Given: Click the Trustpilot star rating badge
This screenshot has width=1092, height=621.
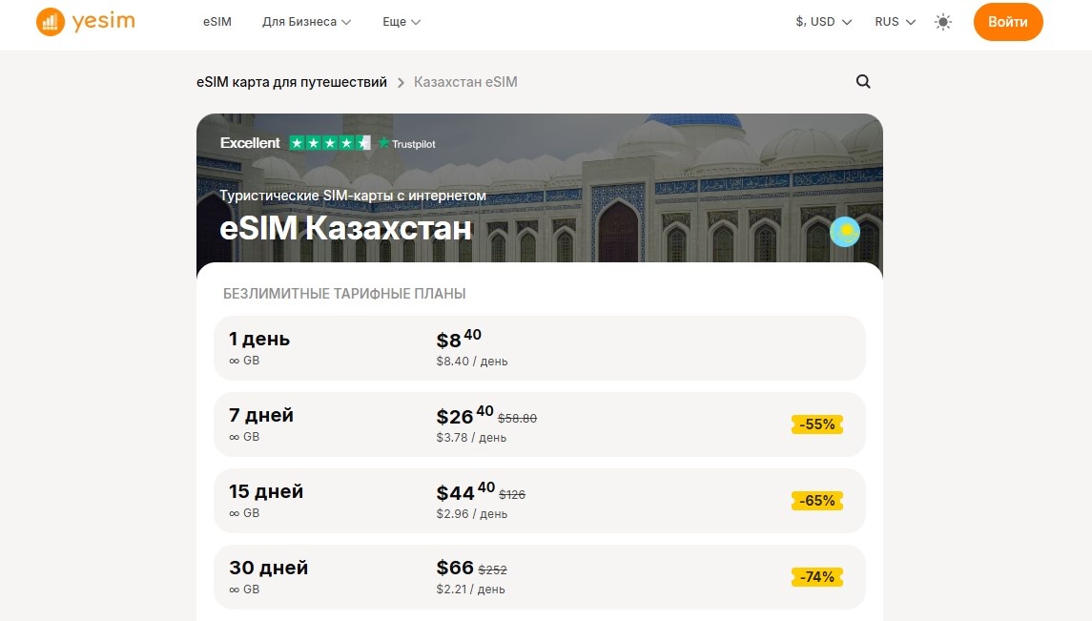Looking at the screenshot, I should pos(329,142).
